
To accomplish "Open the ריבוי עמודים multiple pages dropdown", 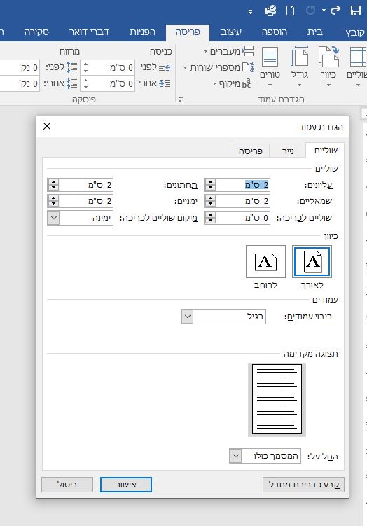I will click(x=223, y=317).
